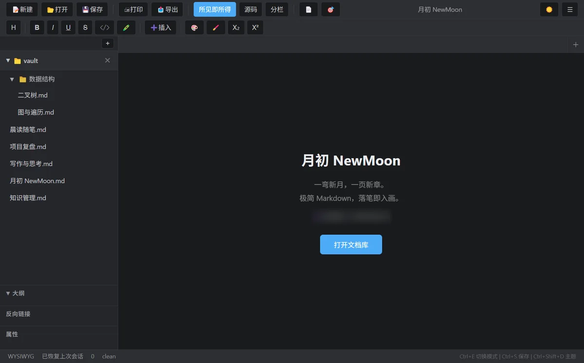The width and height of the screenshot is (584, 363).
Task: Add a new tab with the plus icon
Action: [576, 45]
